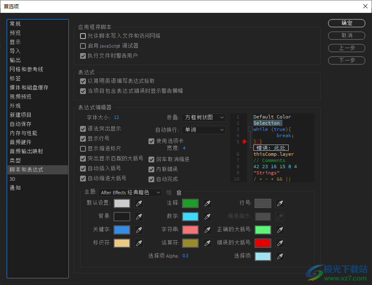Edit the tab 宽度 value 4
The height and width of the screenshot is (285, 372).
184,148
